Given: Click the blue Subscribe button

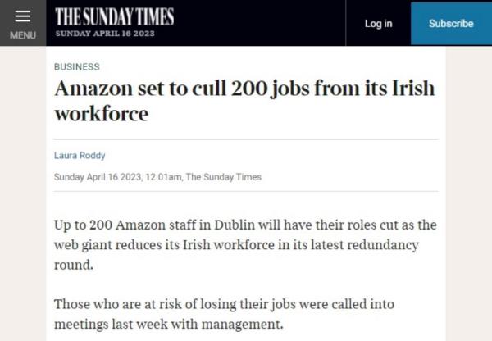Looking at the screenshot, I should (451, 24).
